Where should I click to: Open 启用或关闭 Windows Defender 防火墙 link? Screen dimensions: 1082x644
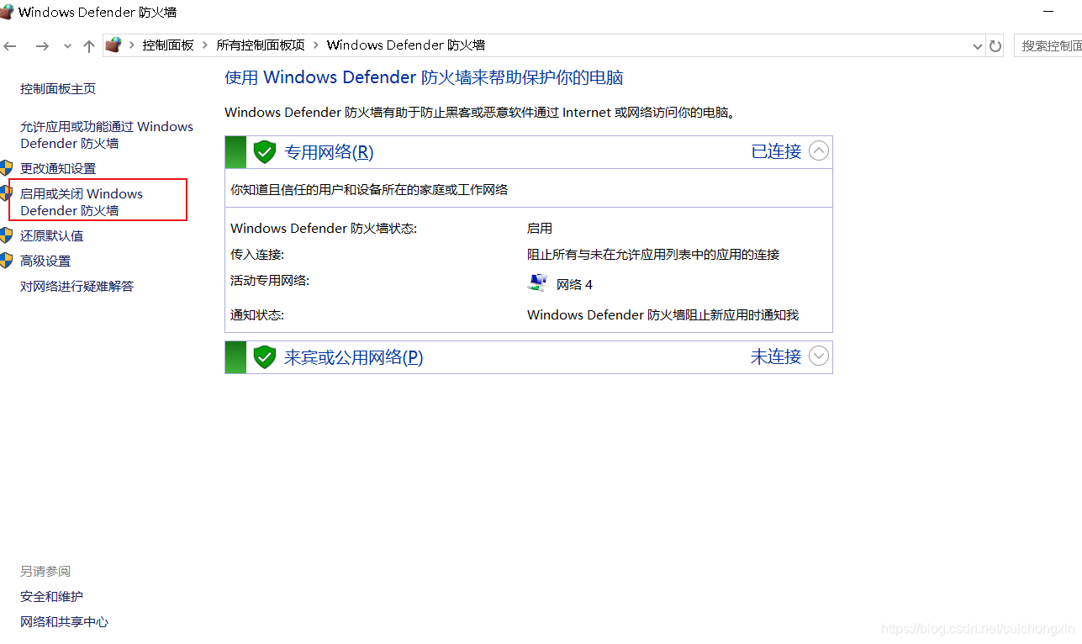click(82, 202)
